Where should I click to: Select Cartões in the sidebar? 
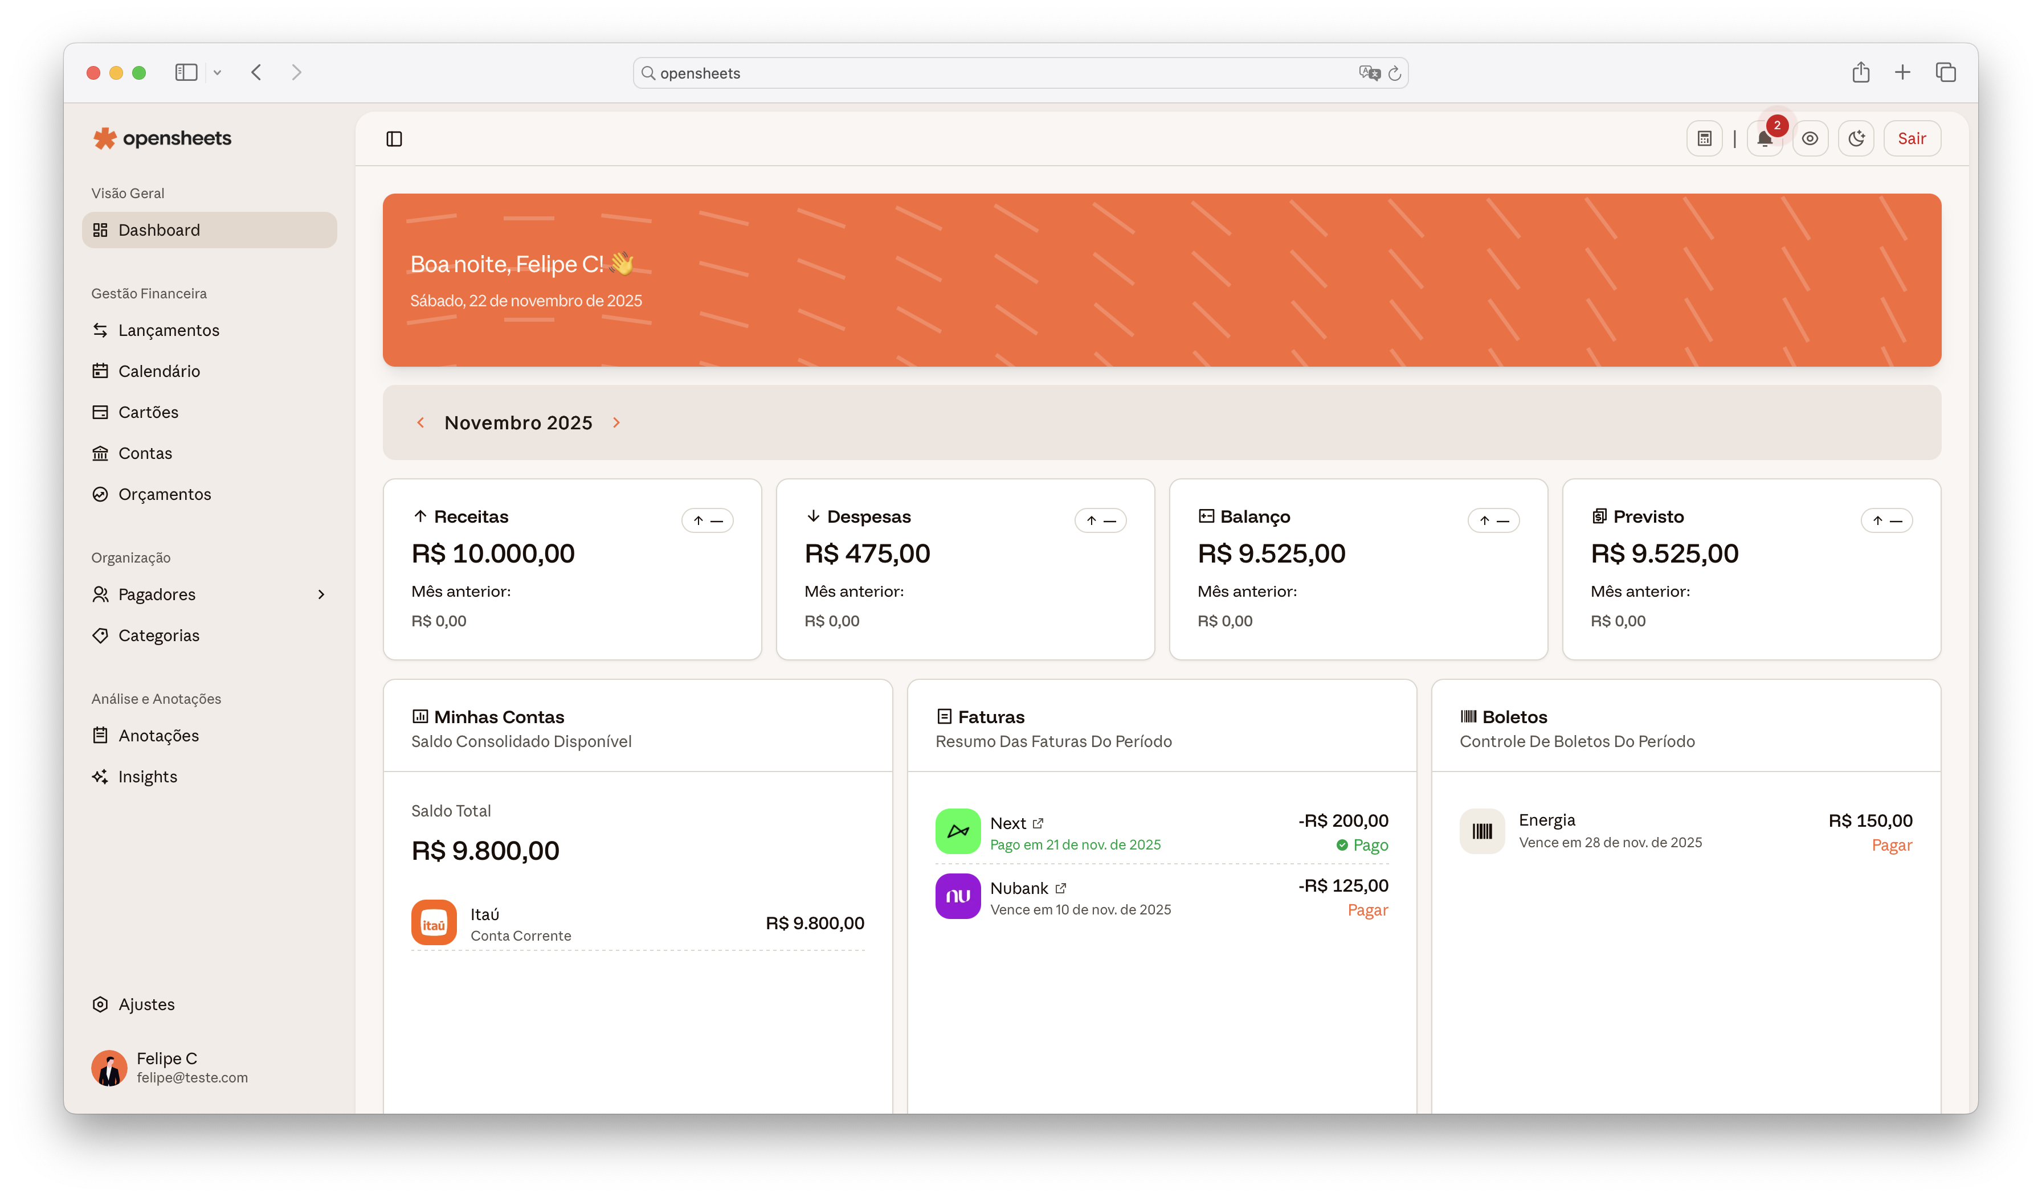(148, 412)
